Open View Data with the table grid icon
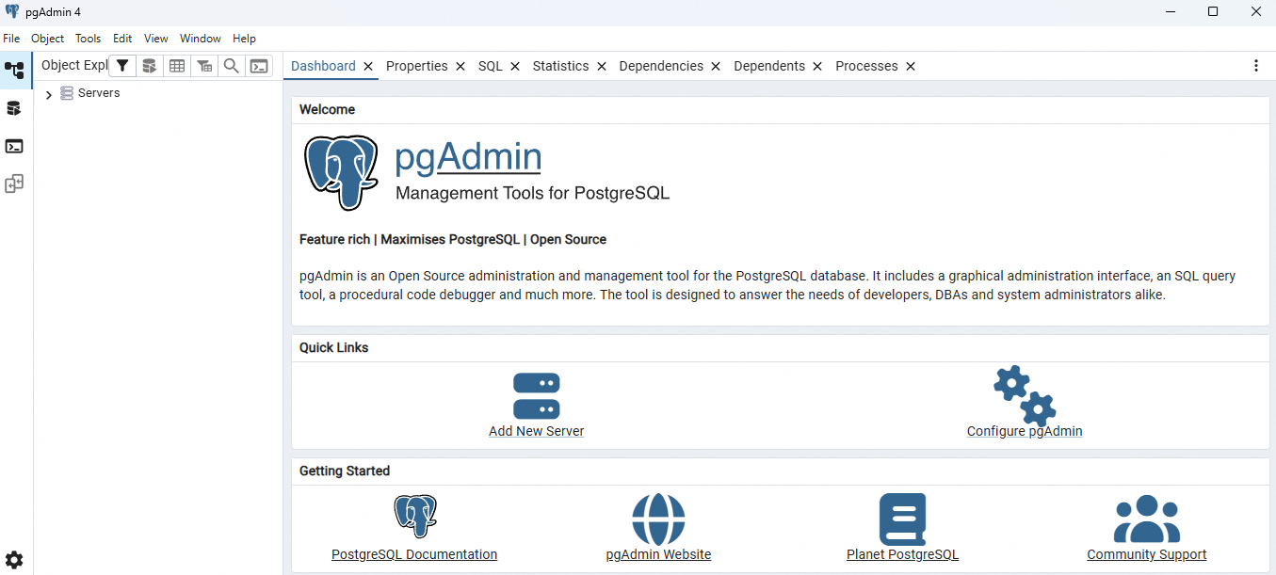Viewport: 1276px width, 575px height. point(177,65)
